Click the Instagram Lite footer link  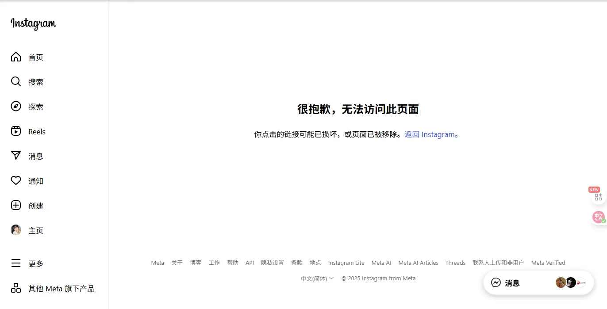(x=346, y=263)
